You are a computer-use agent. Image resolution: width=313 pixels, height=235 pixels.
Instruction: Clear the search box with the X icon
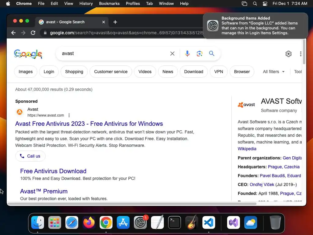click(172, 54)
